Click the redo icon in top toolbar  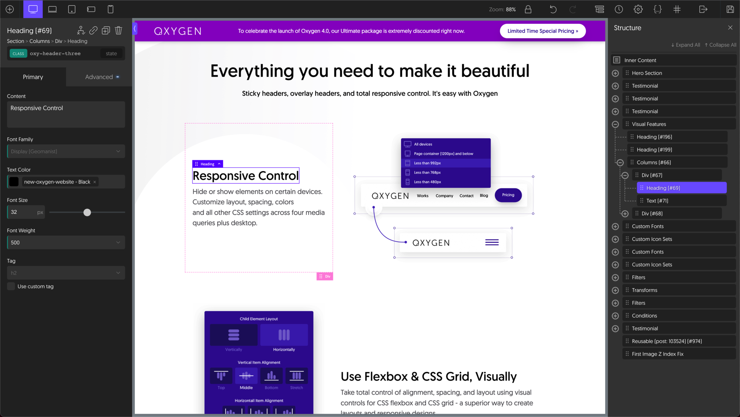coord(573,9)
